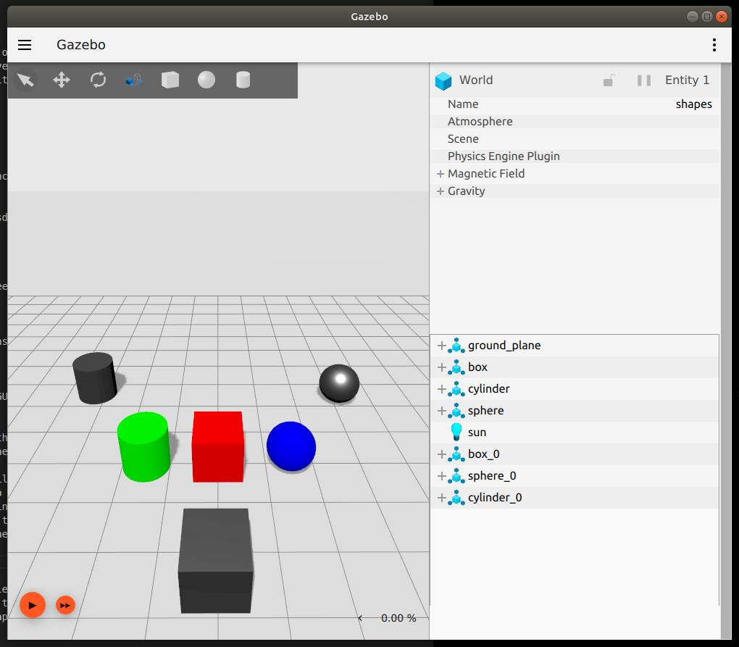The height and width of the screenshot is (647, 739).
Task: Expand the sphere_0 entity node
Action: [442, 476]
